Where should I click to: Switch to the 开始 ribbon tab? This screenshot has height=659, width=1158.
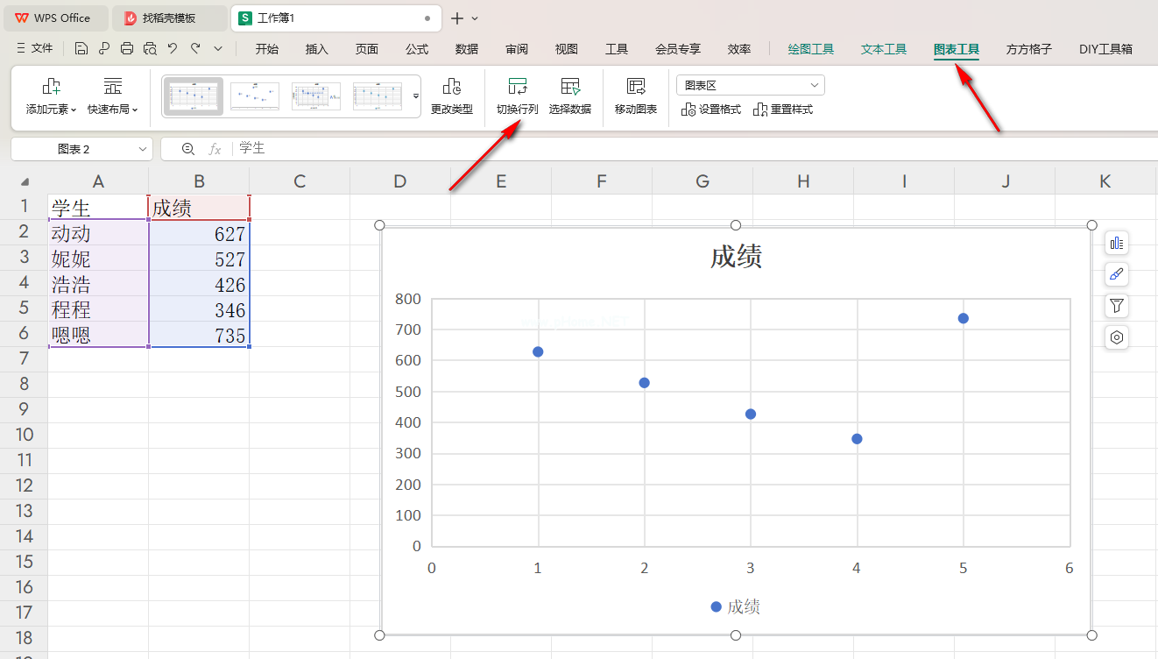click(x=267, y=49)
